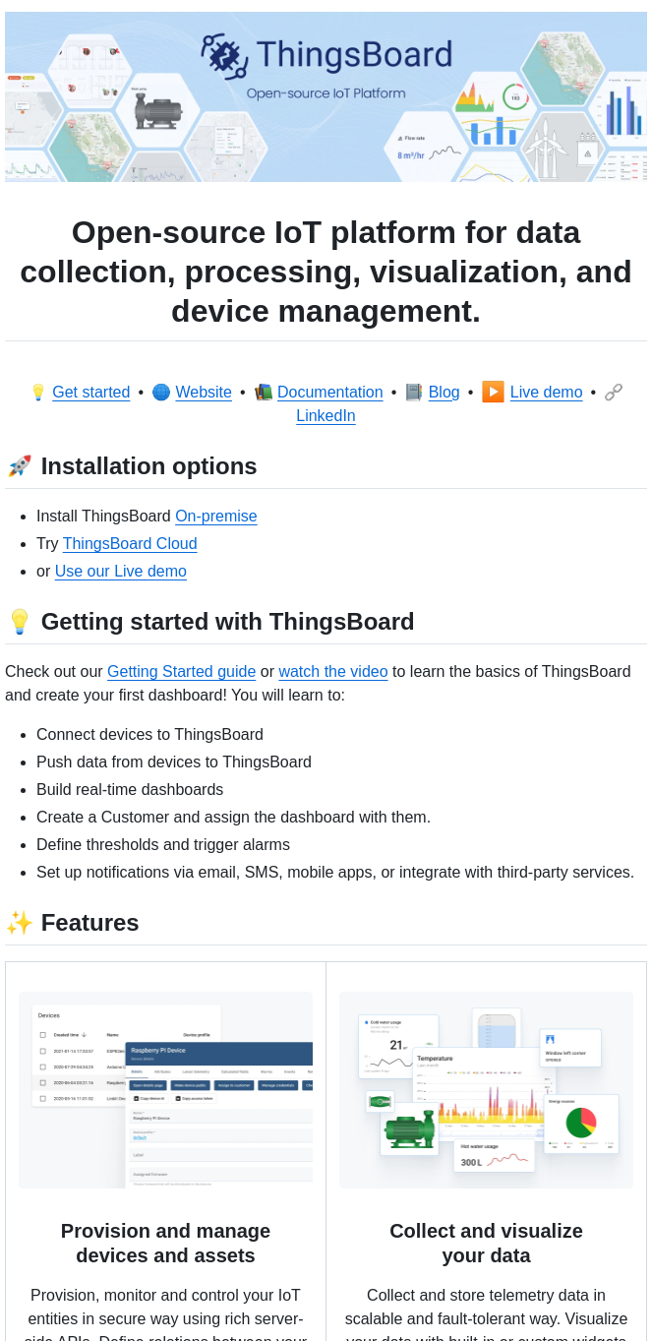
Task: Click the books icon beside Documentation
Action: point(264,392)
